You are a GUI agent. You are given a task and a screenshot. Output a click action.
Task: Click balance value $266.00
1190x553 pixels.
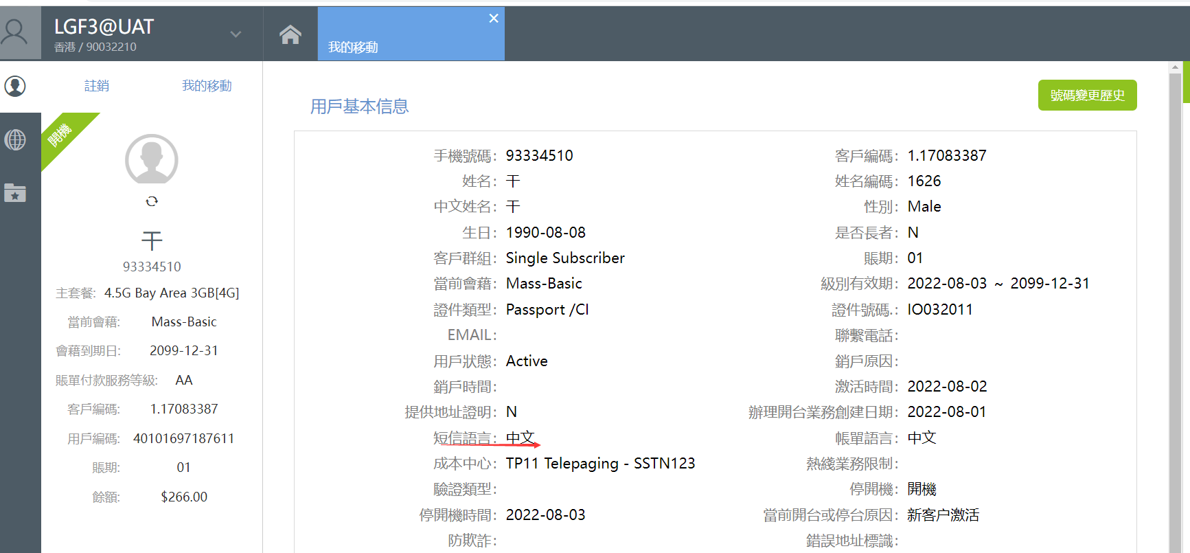184,497
